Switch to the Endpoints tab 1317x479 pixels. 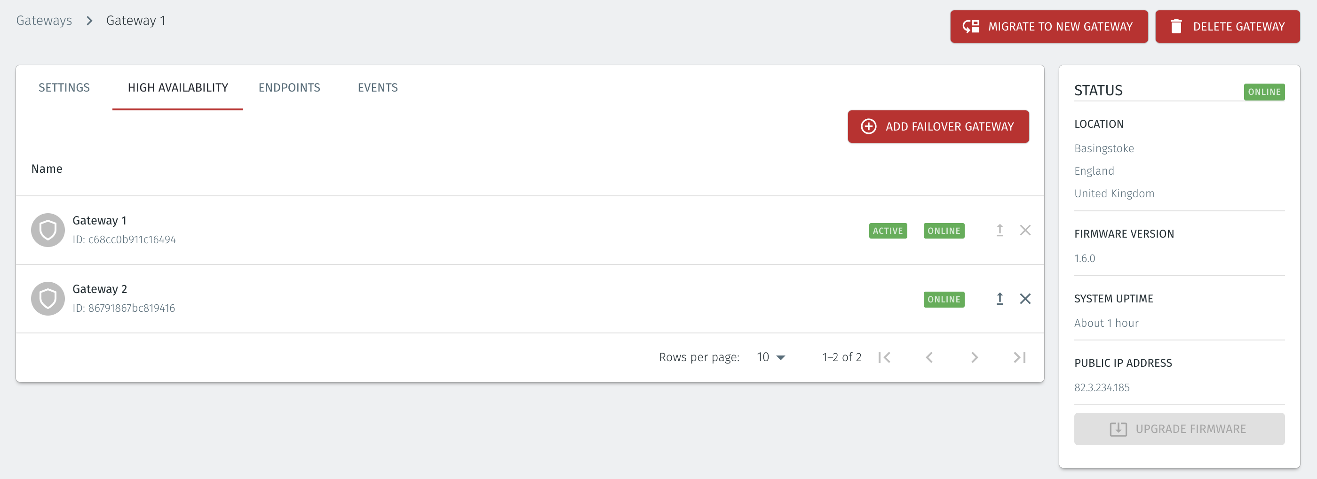289,87
